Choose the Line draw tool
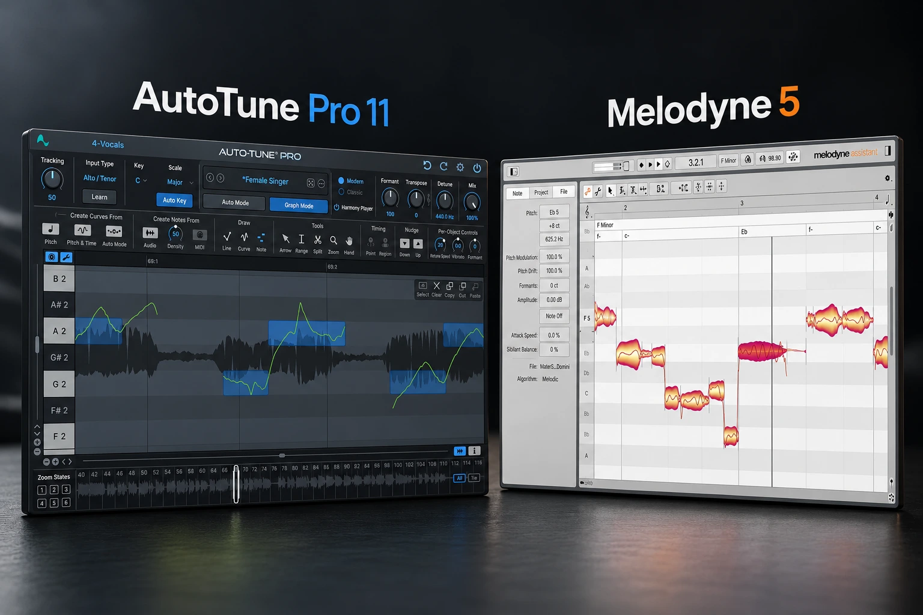The width and height of the screenshot is (923, 615). tap(227, 237)
